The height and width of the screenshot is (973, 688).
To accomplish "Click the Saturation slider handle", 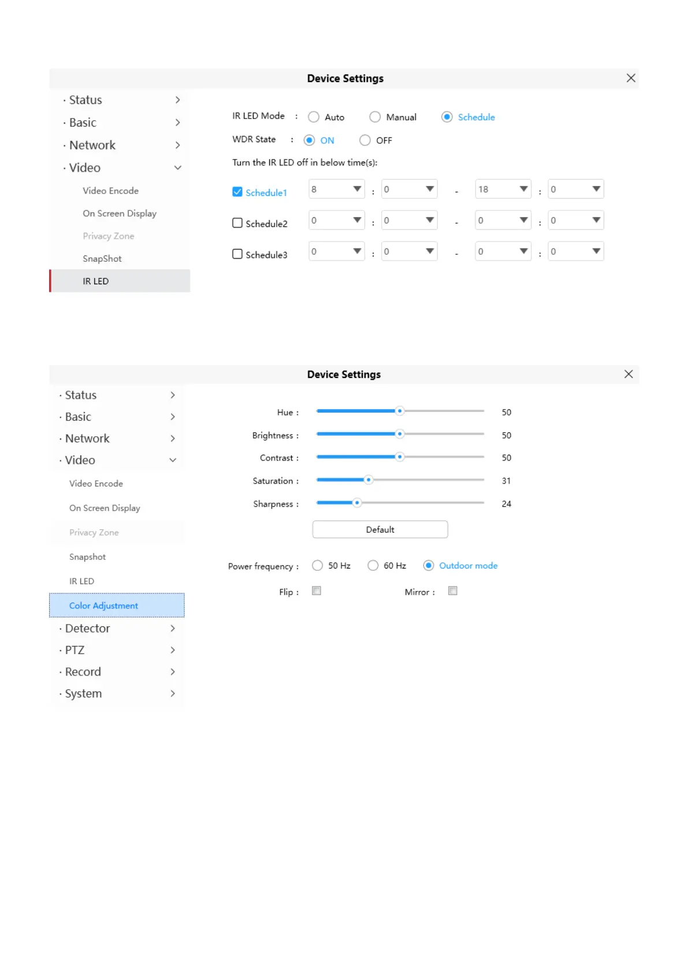I will (369, 480).
